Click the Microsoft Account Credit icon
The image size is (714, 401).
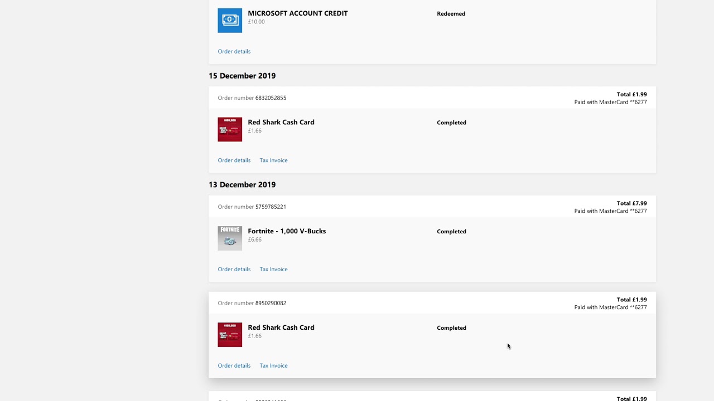tap(230, 21)
